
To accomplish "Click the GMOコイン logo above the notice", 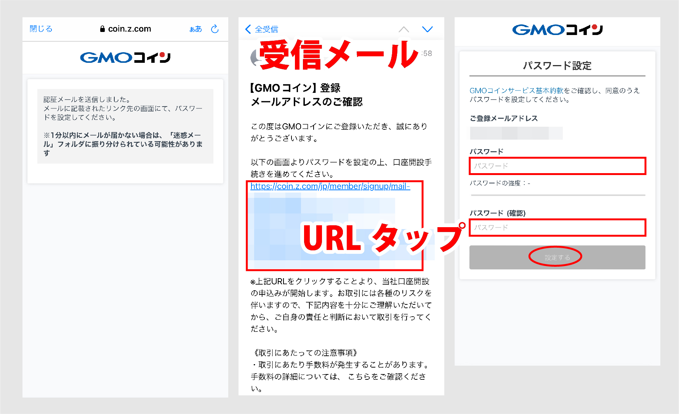I will (125, 57).
